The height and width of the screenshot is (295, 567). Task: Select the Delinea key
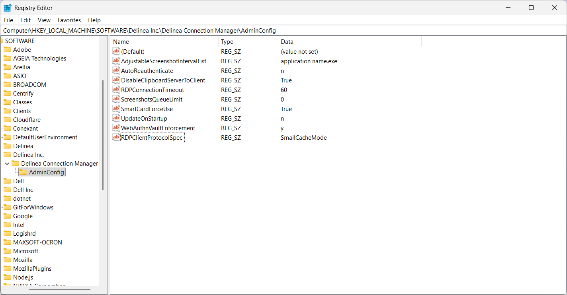23,146
